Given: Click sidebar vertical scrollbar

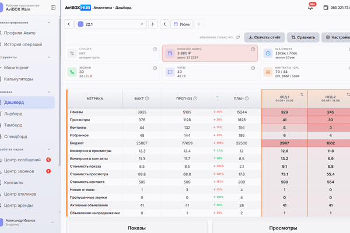Looking at the screenshot, I should 60,93.
